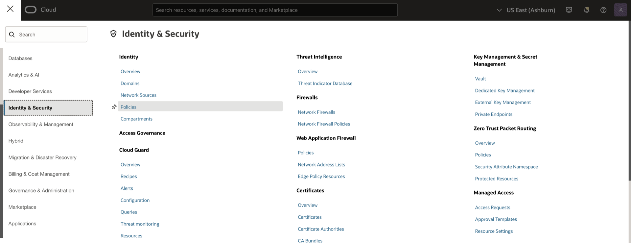Open Certificate Authorities link
The width and height of the screenshot is (631, 243).
pyautogui.click(x=321, y=229)
